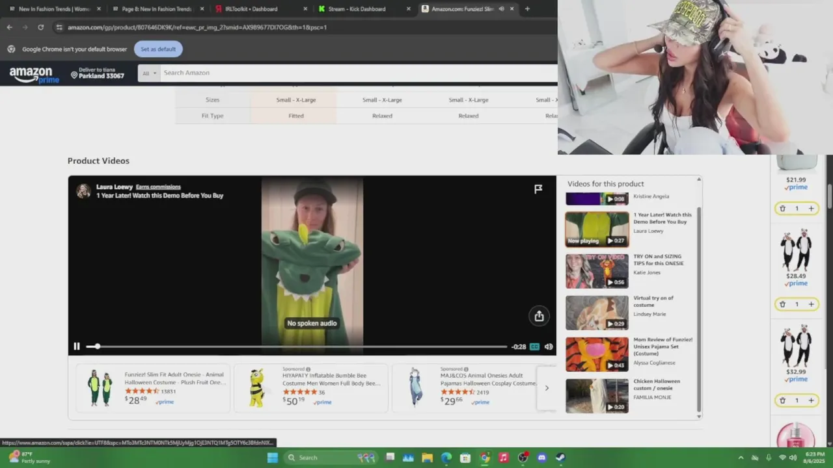Screen dimensions: 833x468
Task: Open system volume speaker icon
Action: coord(793,458)
